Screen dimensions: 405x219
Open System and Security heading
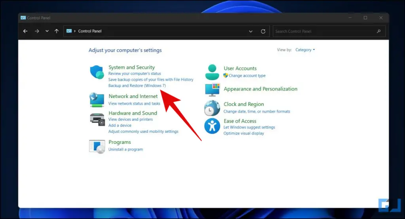click(x=131, y=67)
